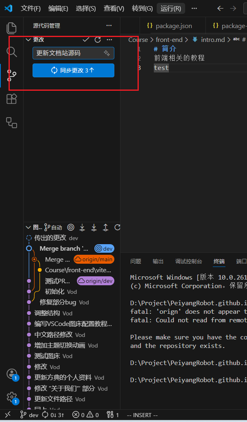The width and height of the screenshot is (247, 422).
Task: Click the graph fetch icon
Action: tap(82, 227)
